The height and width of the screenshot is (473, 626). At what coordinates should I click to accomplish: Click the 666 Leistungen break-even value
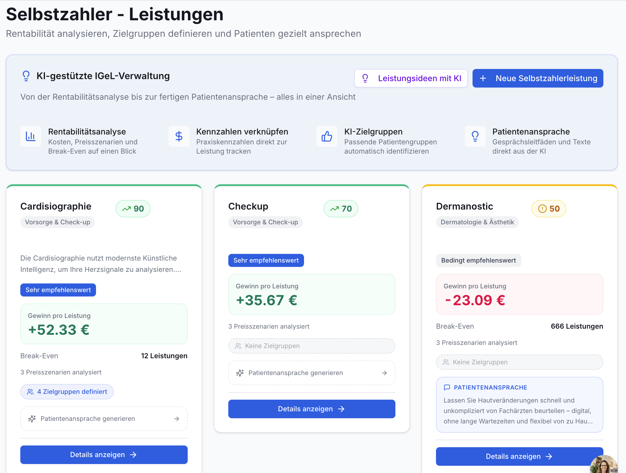tap(577, 326)
